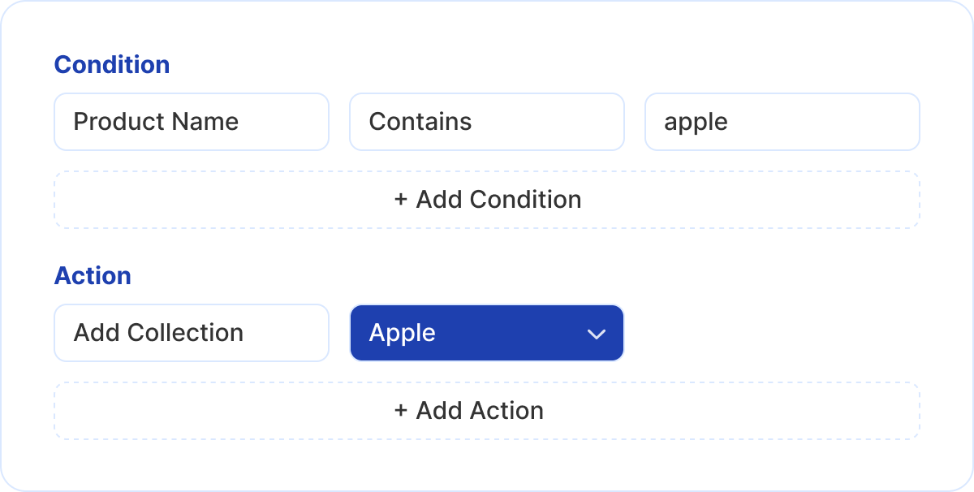Select the Condition section heading
The height and width of the screenshot is (492, 974).
pyautogui.click(x=112, y=65)
